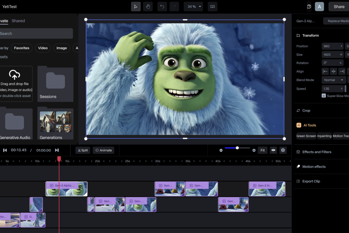The height and width of the screenshot is (233, 349).
Task: Align clip to horizontal center
Action: tap(334, 71)
